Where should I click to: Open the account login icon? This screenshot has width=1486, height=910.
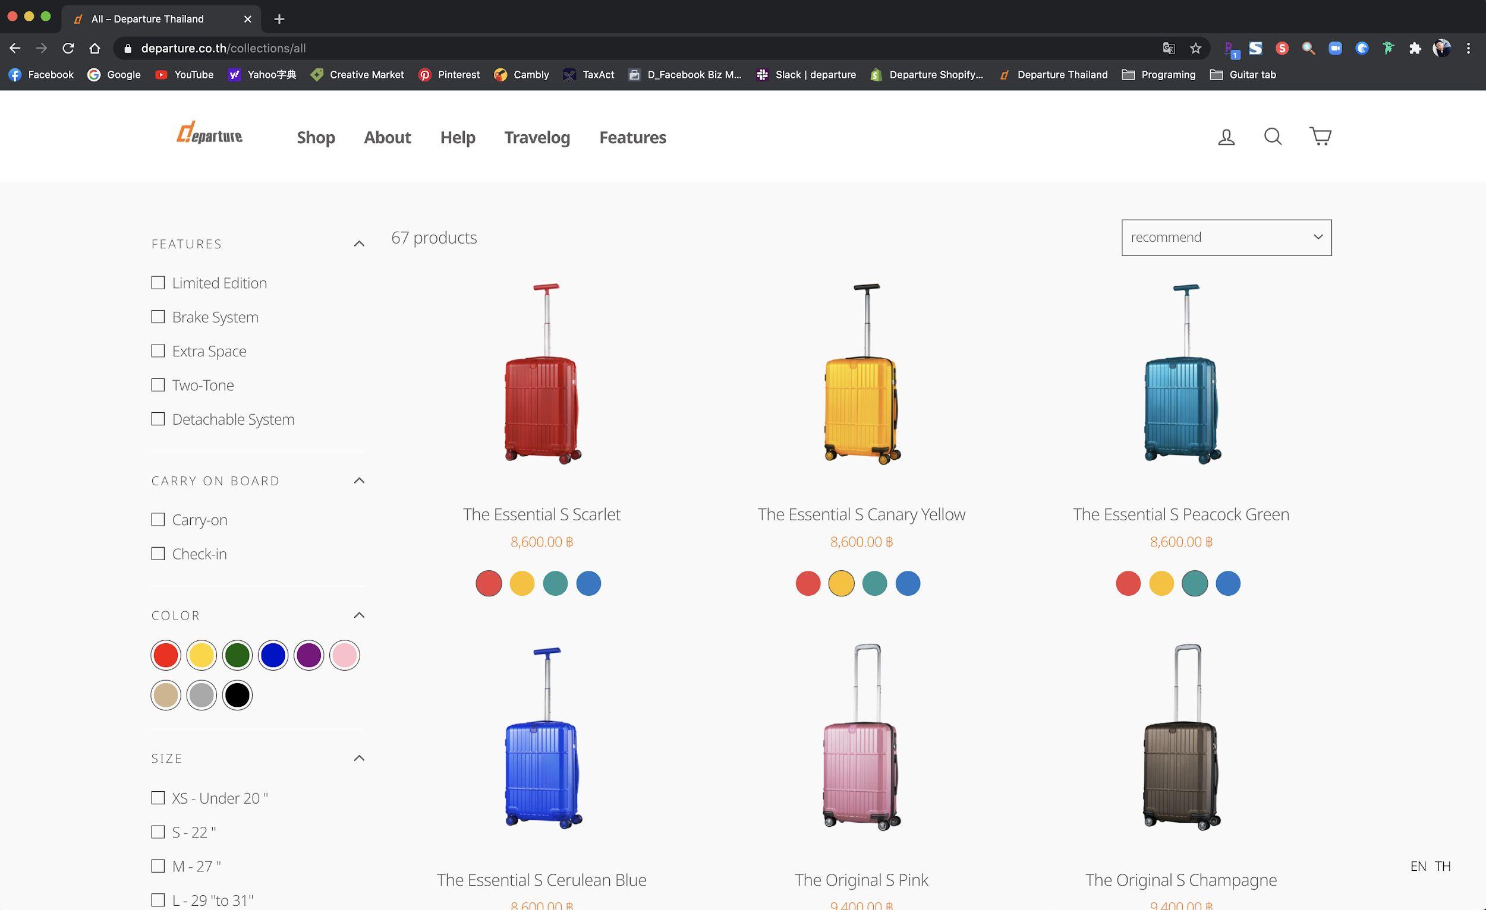click(x=1226, y=137)
